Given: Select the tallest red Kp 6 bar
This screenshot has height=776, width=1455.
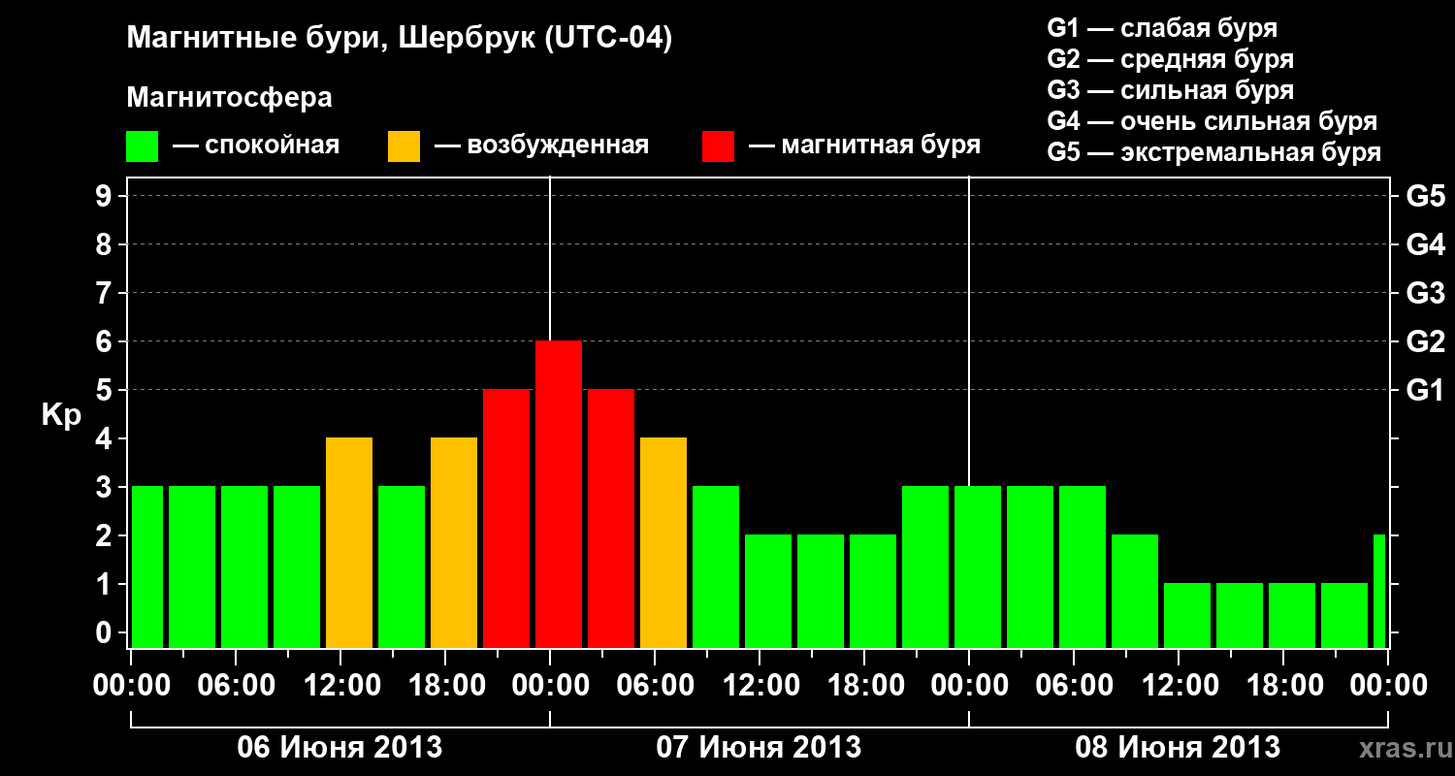Looking at the screenshot, I should pos(559,495).
